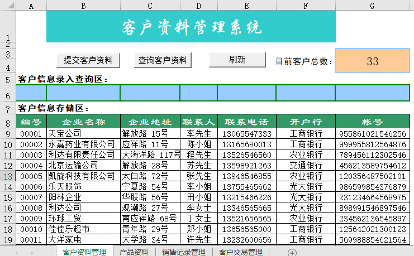The height and width of the screenshot is (256, 414).
Task: Switch to the 产品资料 sheet tab
Action: point(134,252)
